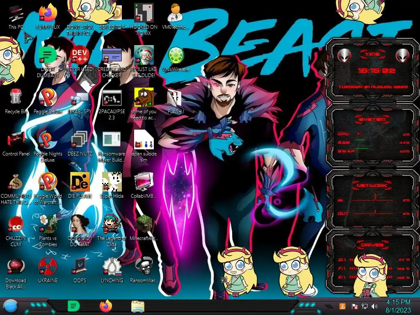Viewport: 420px width, 315px height.
Task: Open the Minecraft4Fr block icon
Action: (x=144, y=228)
